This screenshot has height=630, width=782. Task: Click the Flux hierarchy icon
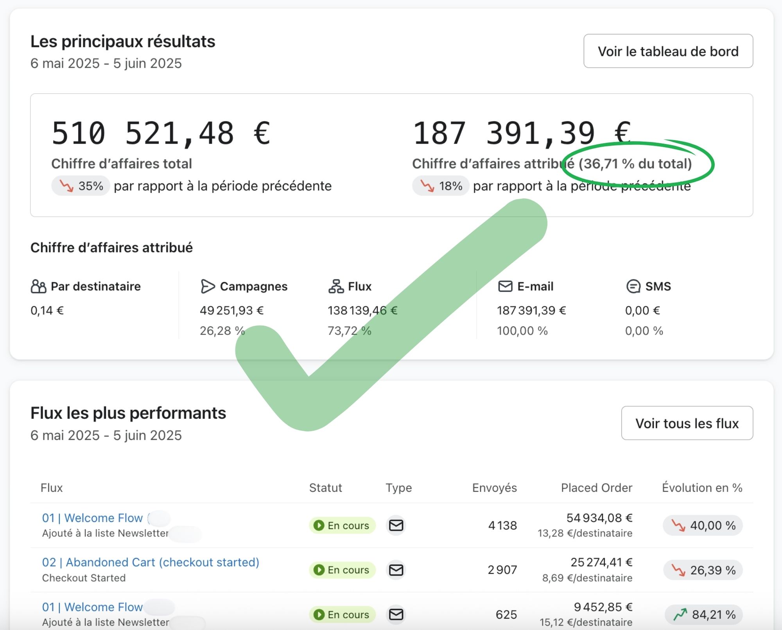tap(336, 286)
